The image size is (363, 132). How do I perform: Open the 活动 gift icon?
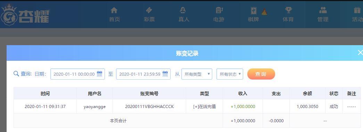click(357, 10)
